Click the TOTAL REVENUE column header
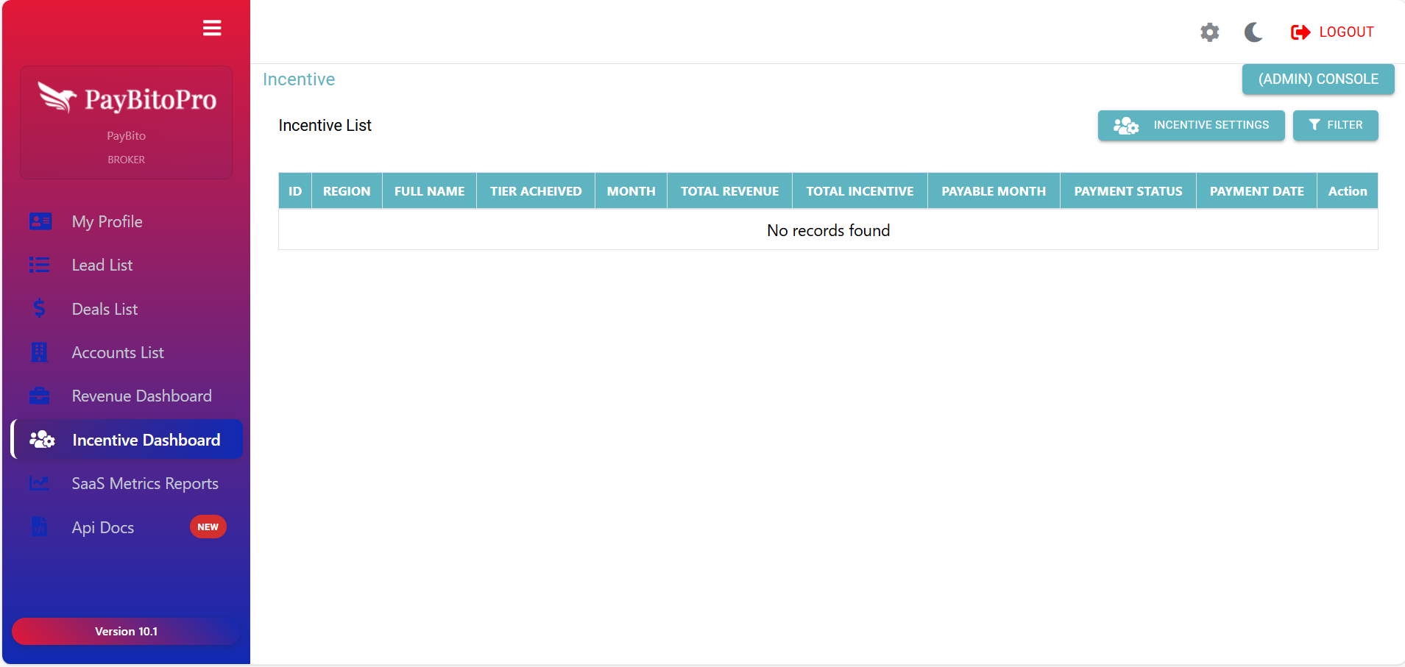Viewport: 1405px width, 667px height. coord(729,191)
